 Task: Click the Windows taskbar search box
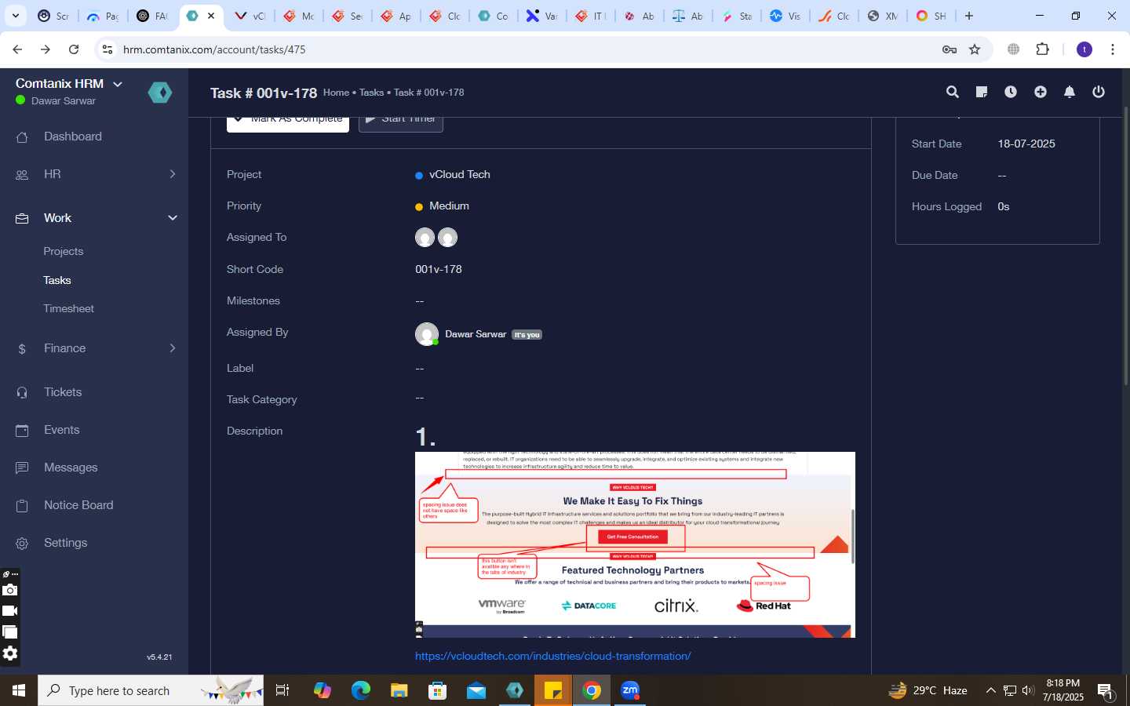pyautogui.click(x=151, y=690)
